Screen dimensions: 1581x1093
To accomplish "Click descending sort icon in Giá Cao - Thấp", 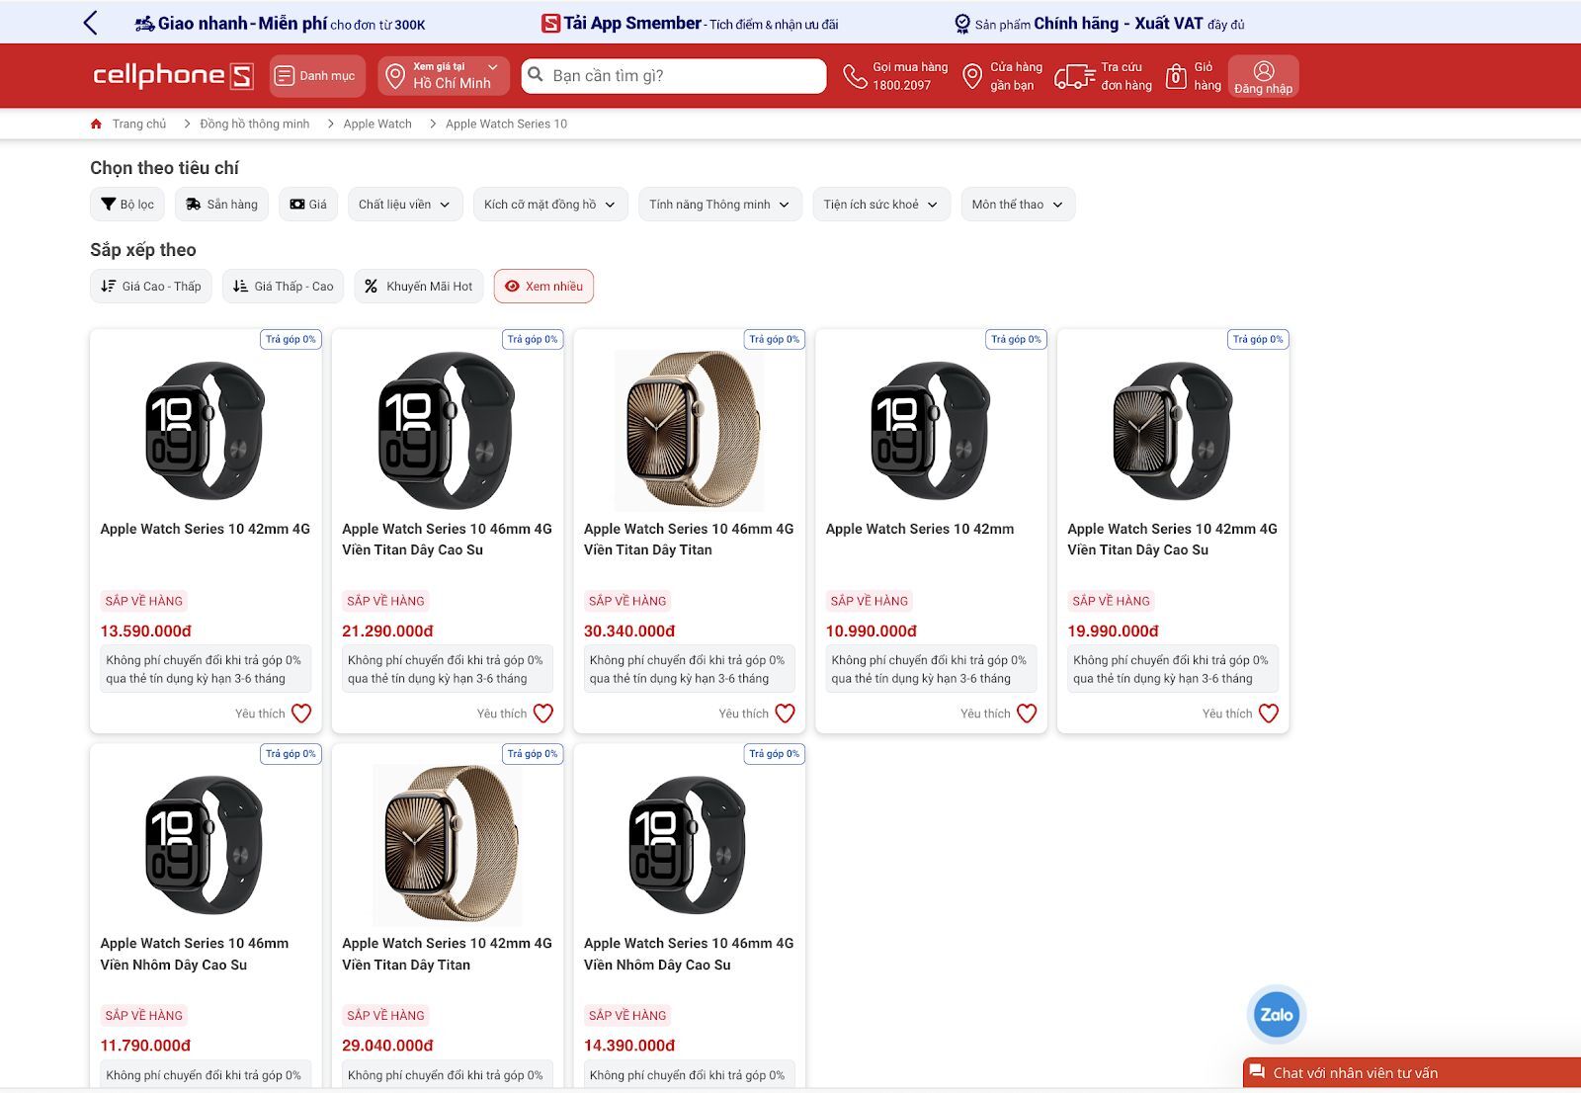I will click(109, 287).
